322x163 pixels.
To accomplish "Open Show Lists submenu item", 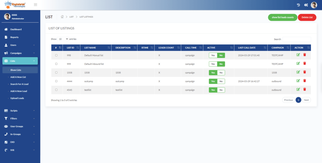I will tap(20, 70).
